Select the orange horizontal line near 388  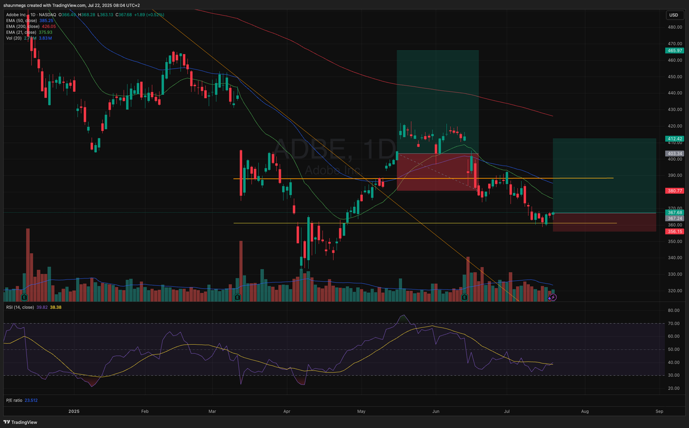[x=423, y=178]
